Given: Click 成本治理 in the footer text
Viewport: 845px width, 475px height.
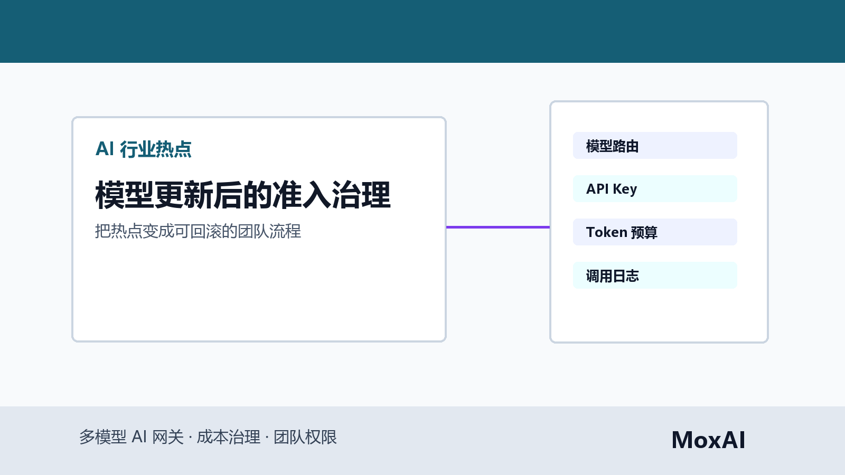Looking at the screenshot, I should click(x=229, y=437).
